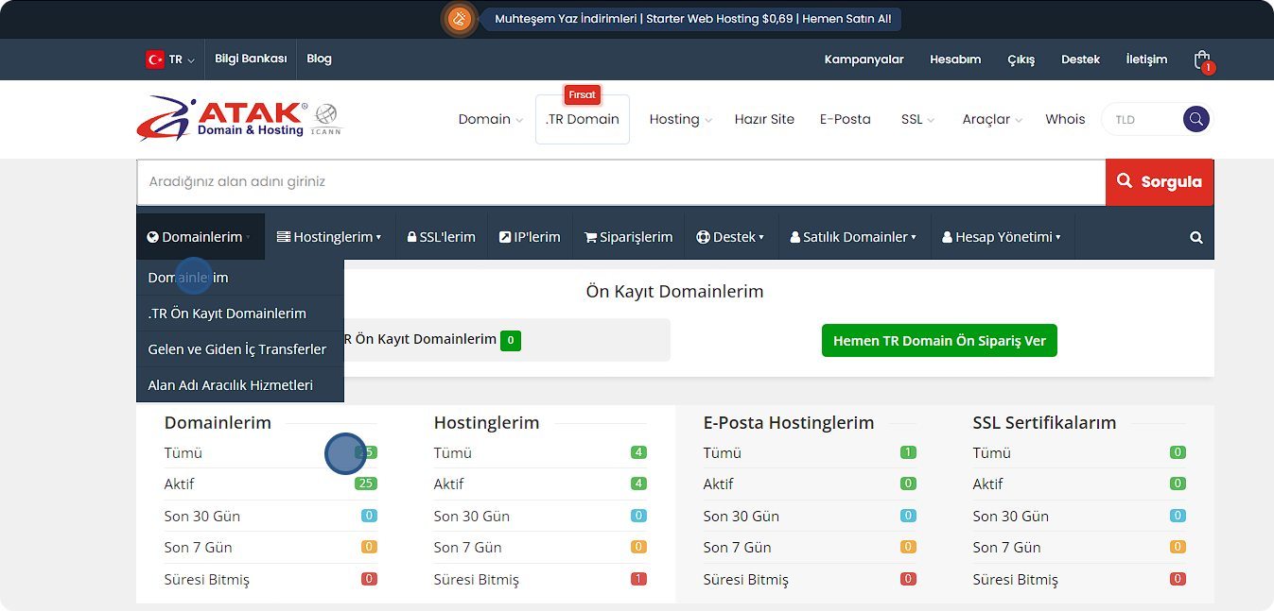Image resolution: width=1274 pixels, height=611 pixels.
Task: Click the summer sale promo banner text
Action: pos(692,19)
